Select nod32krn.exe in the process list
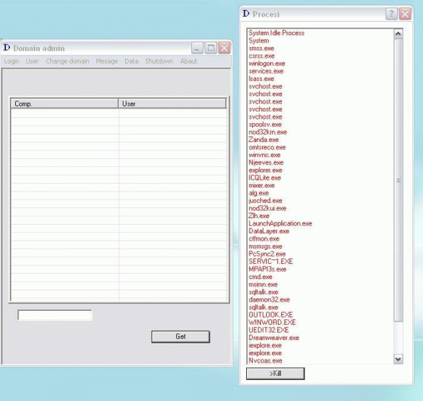 [267, 132]
